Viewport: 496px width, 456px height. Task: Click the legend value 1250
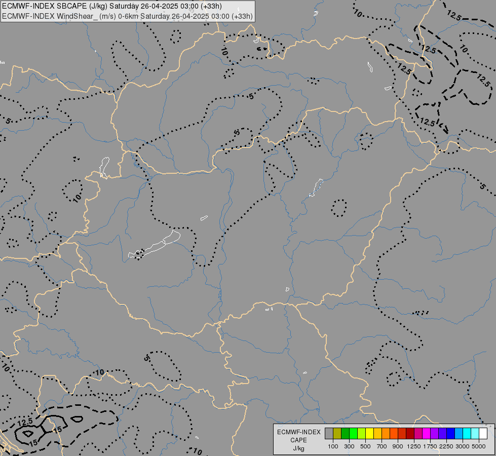click(414, 446)
